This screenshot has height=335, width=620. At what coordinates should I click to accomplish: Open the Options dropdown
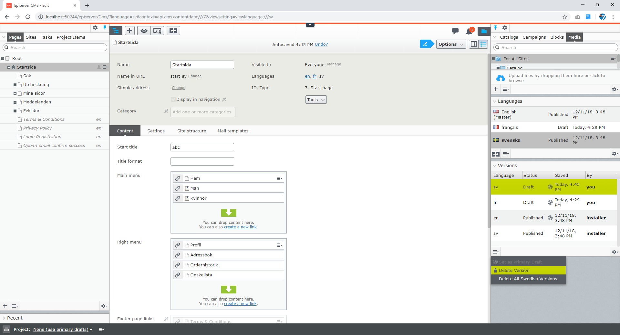coord(451,44)
